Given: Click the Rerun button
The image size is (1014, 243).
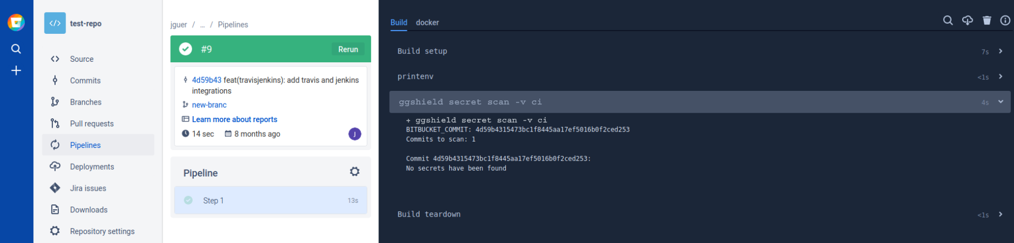Looking at the screenshot, I should tap(348, 49).
